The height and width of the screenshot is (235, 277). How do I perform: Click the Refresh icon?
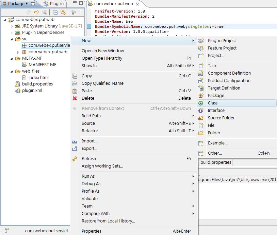pos(75,159)
